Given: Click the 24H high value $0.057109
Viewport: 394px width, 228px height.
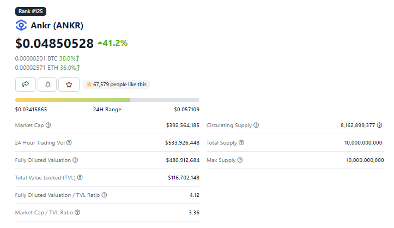Looking at the screenshot, I should [187, 109].
